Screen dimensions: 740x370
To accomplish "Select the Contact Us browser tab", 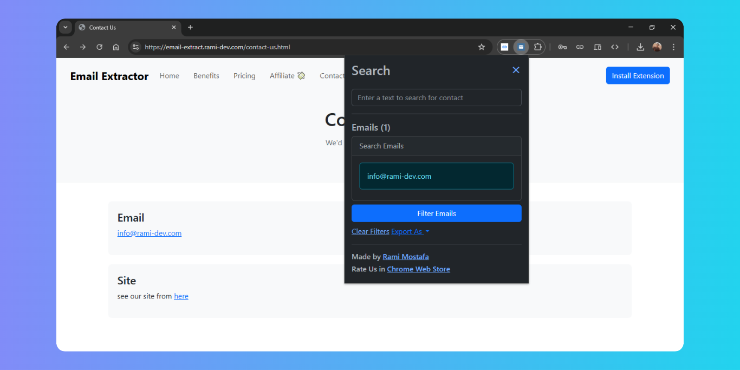I will pyautogui.click(x=128, y=27).
